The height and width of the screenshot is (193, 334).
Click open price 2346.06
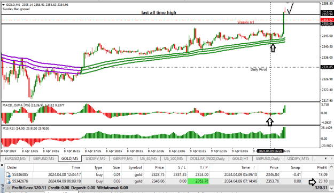tap(158, 181)
